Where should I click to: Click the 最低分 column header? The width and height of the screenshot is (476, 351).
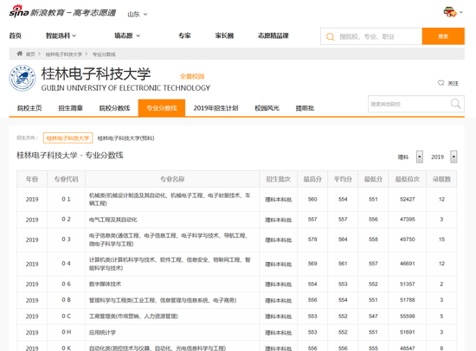point(373,179)
